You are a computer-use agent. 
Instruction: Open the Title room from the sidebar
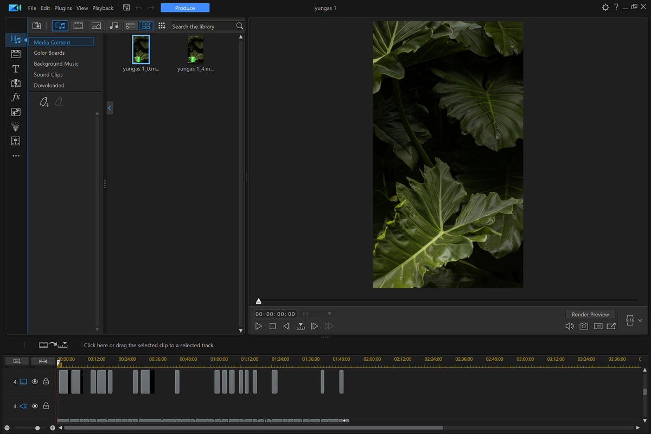pyautogui.click(x=16, y=68)
